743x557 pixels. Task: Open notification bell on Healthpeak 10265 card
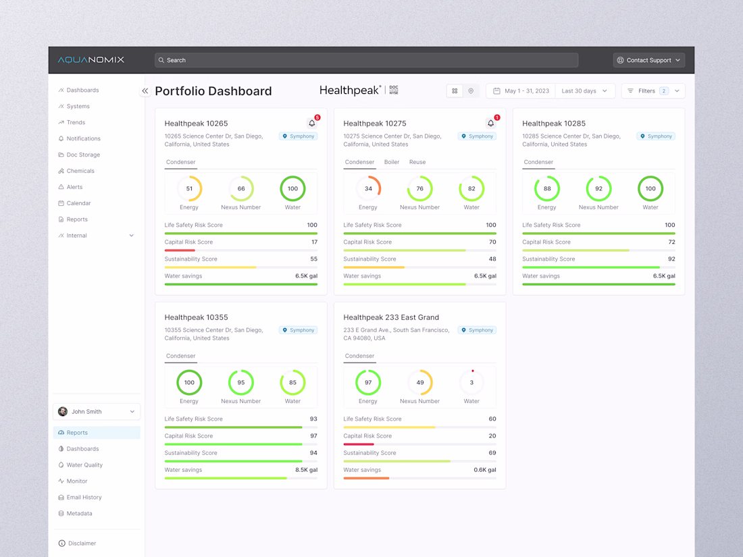(x=312, y=123)
